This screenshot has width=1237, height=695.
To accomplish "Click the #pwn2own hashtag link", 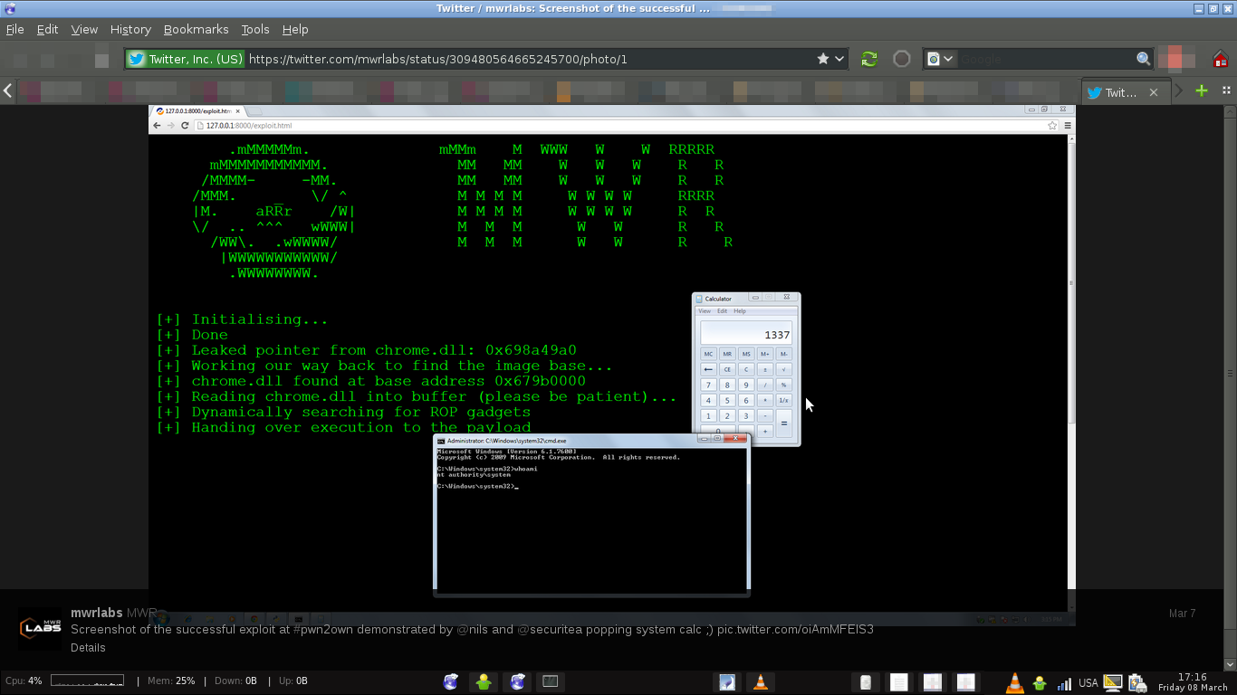I will point(321,629).
